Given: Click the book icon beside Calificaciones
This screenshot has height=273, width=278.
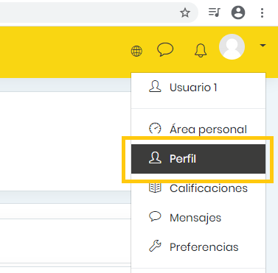Looking at the screenshot, I should coord(155,188).
